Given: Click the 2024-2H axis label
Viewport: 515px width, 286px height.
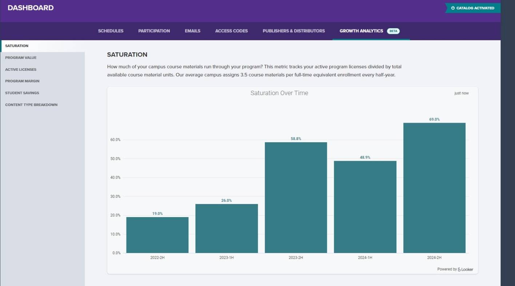Looking at the screenshot, I should coord(434,257).
